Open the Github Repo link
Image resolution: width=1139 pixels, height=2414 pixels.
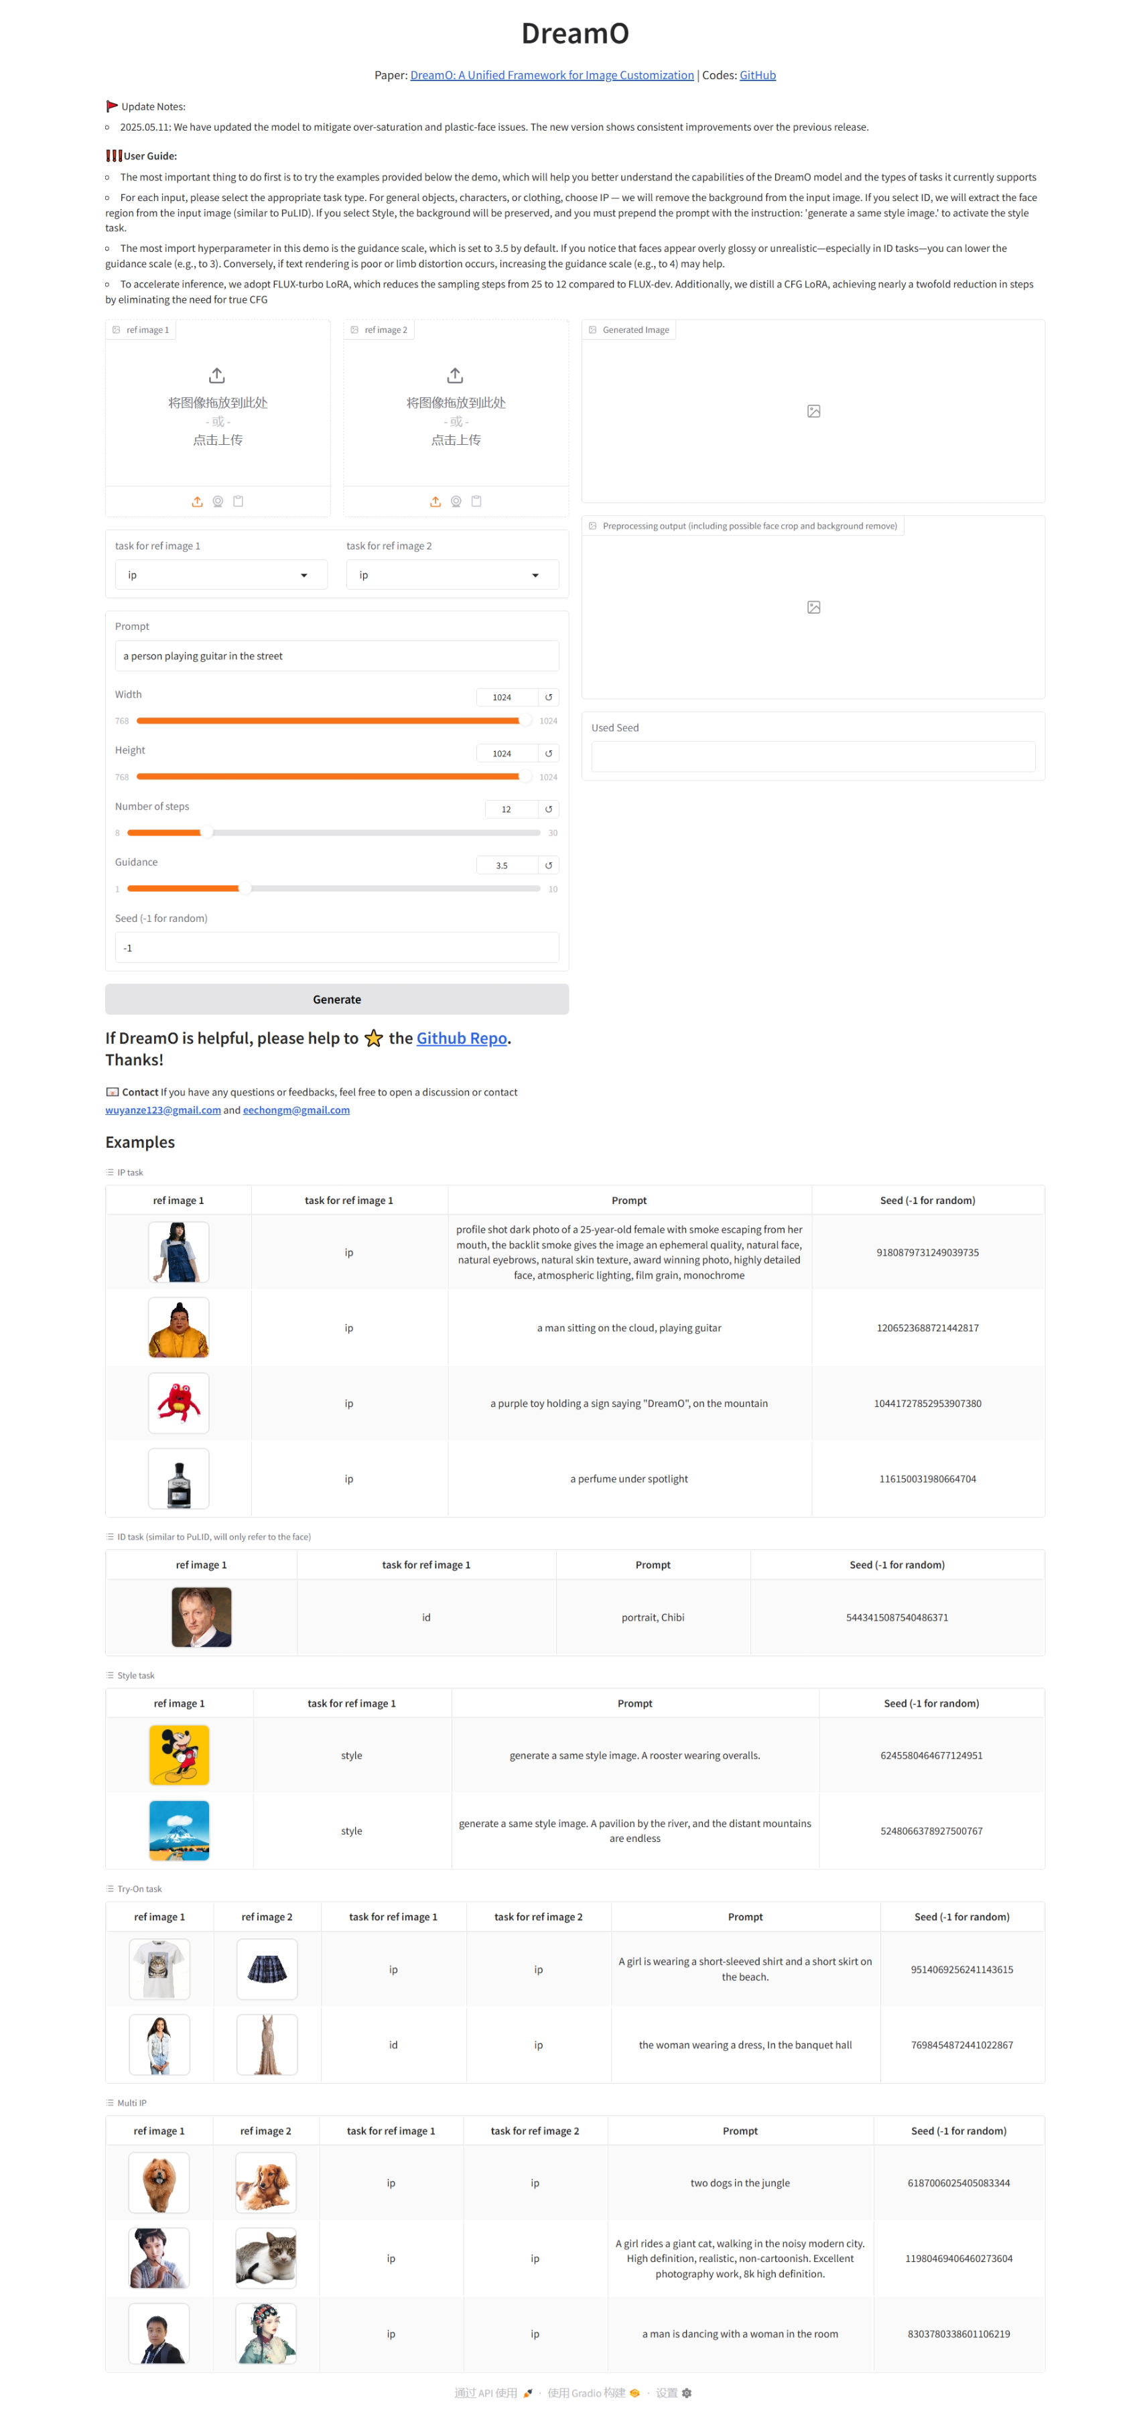pyautogui.click(x=461, y=1037)
